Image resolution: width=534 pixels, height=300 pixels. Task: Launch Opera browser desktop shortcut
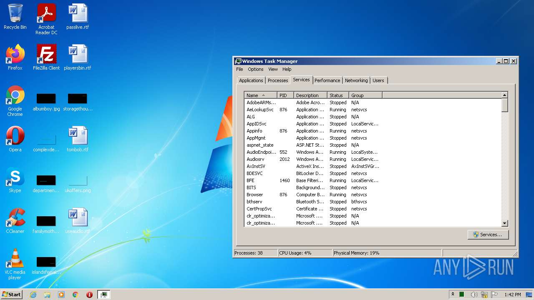tap(15, 140)
